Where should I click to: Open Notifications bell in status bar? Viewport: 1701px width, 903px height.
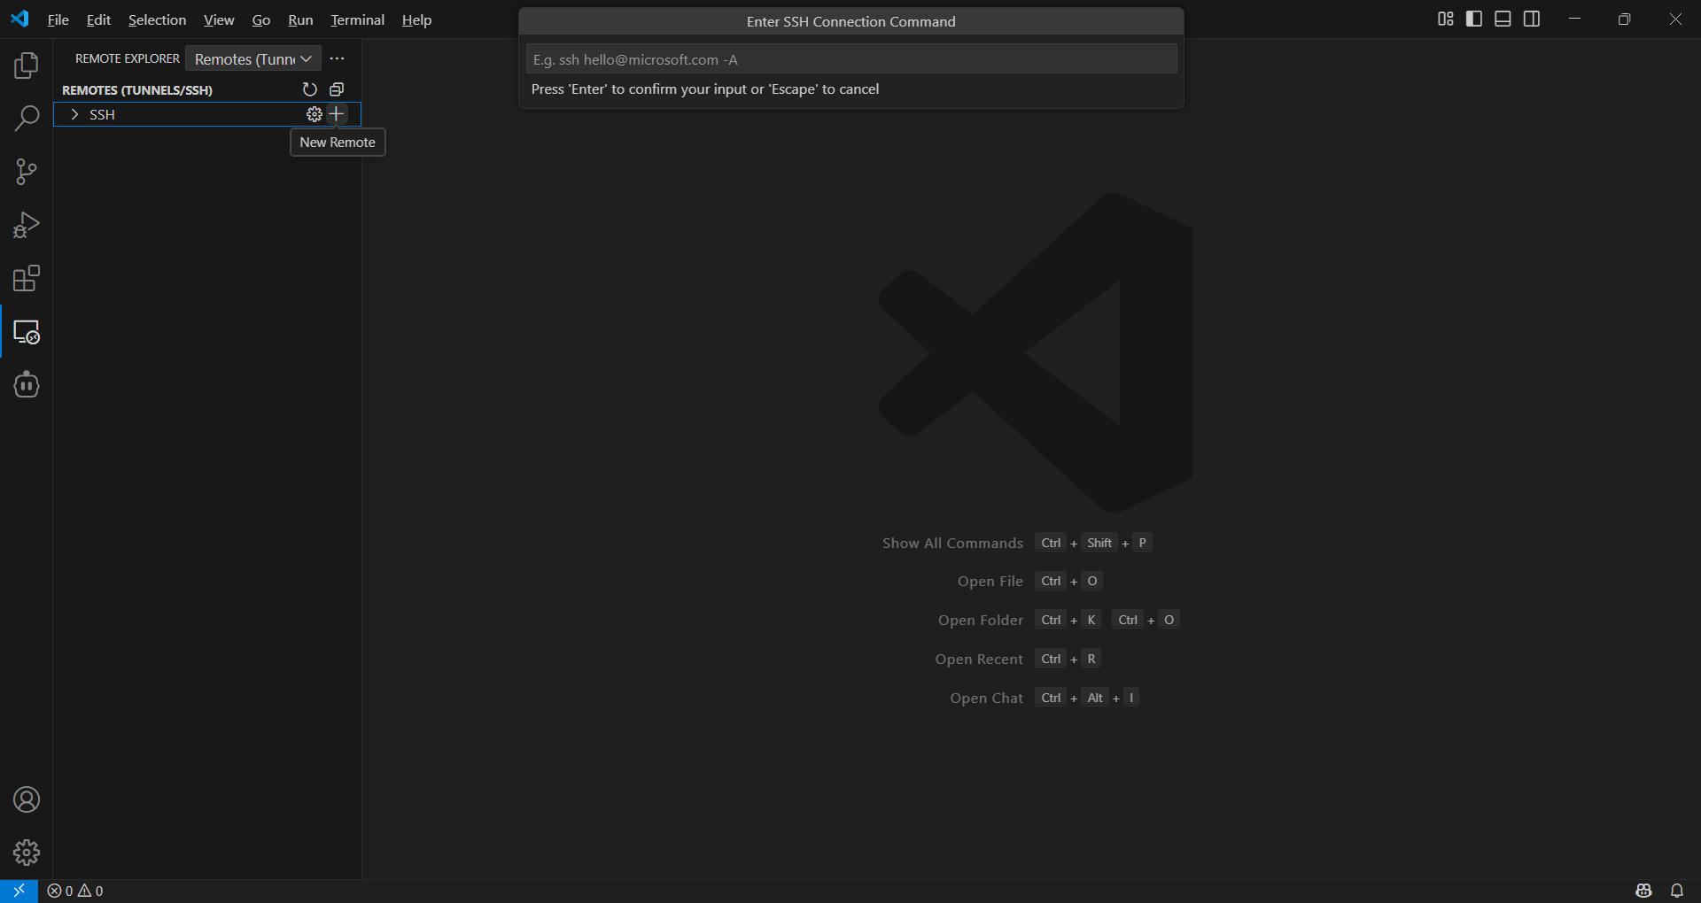click(1677, 891)
